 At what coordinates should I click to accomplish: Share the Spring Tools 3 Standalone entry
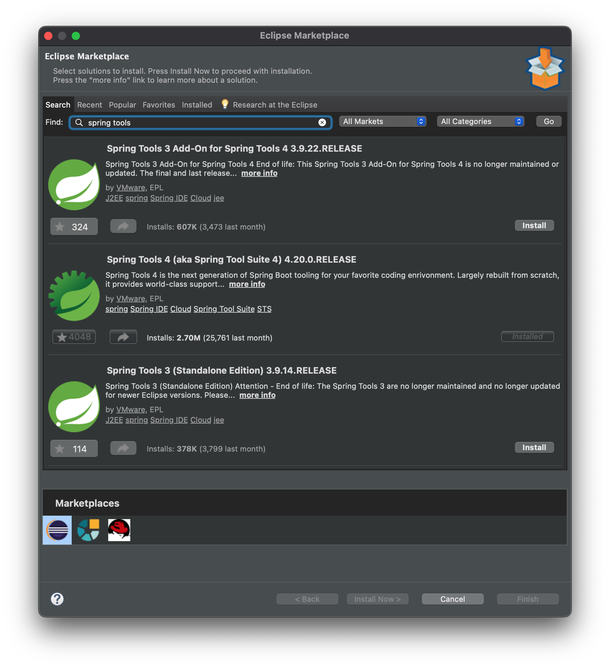[123, 448]
